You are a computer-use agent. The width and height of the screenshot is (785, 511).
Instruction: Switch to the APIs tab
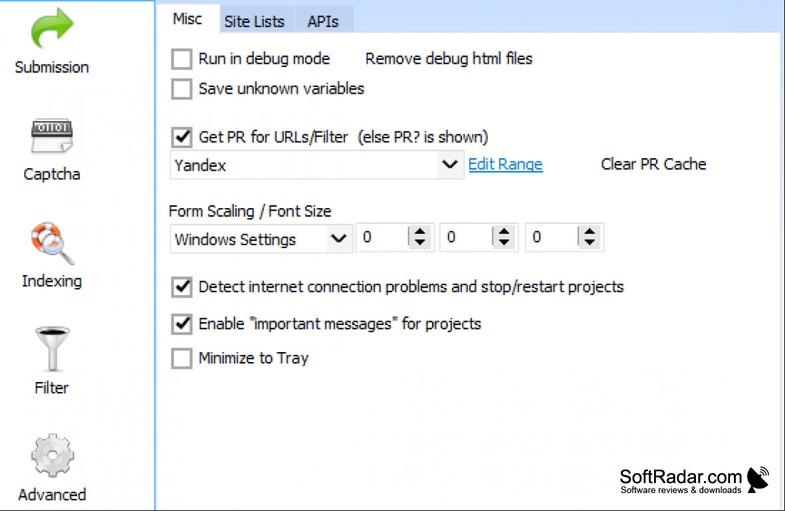point(323,21)
